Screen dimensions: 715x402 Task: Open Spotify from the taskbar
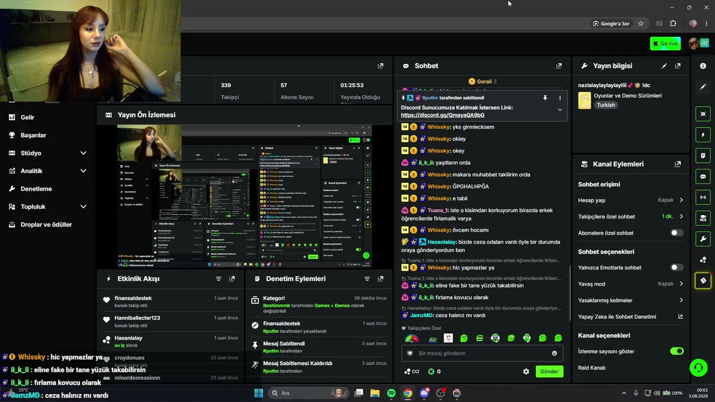[x=391, y=393]
